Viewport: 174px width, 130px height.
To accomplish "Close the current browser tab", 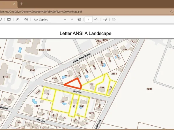I will 14,4.
